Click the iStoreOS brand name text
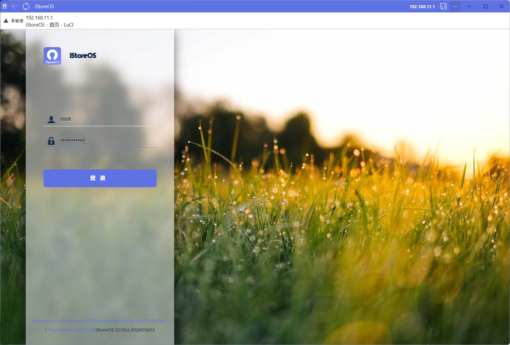This screenshot has height=345, width=510. 83,56
